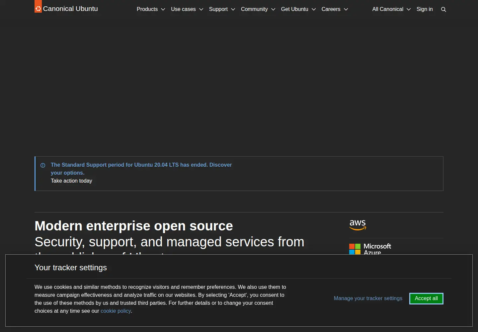Click the info icon in the notification
The image size is (478, 332).
[x=43, y=165]
